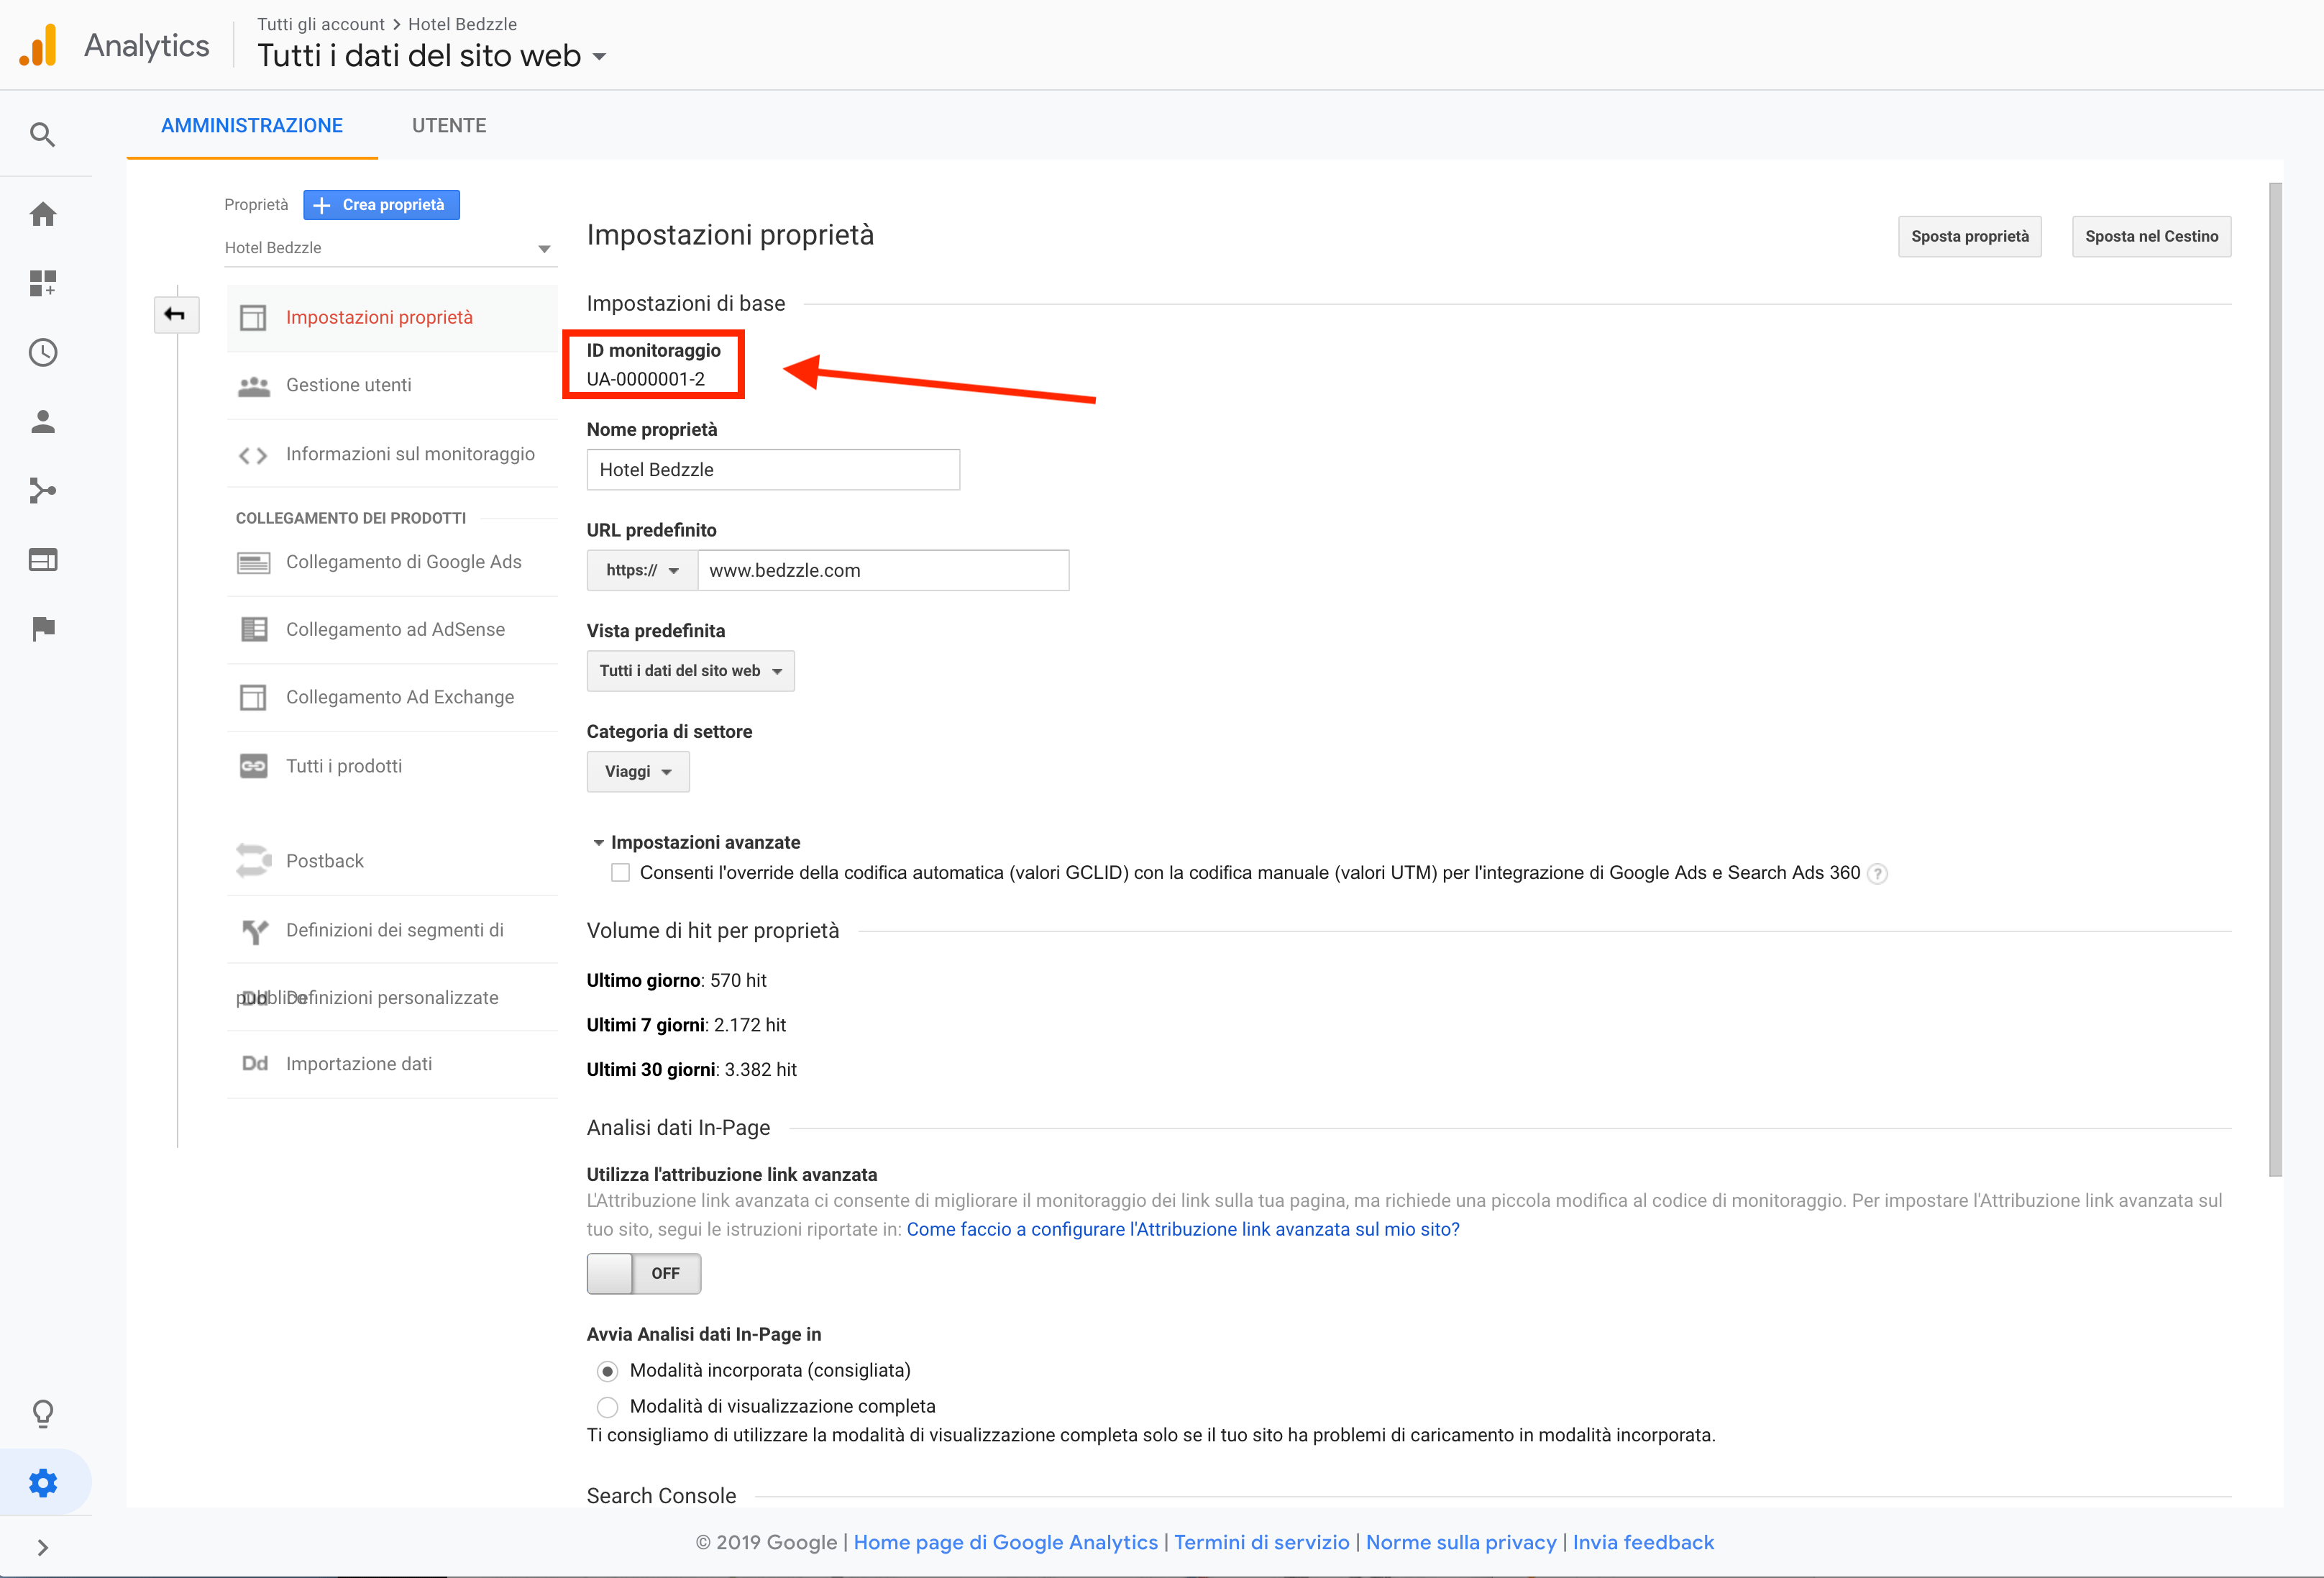The image size is (2324, 1578).
Task: Open the https:// protocol dropdown
Action: click(x=642, y=570)
